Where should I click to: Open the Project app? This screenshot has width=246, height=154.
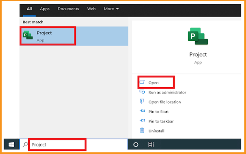pyautogui.click(x=153, y=83)
